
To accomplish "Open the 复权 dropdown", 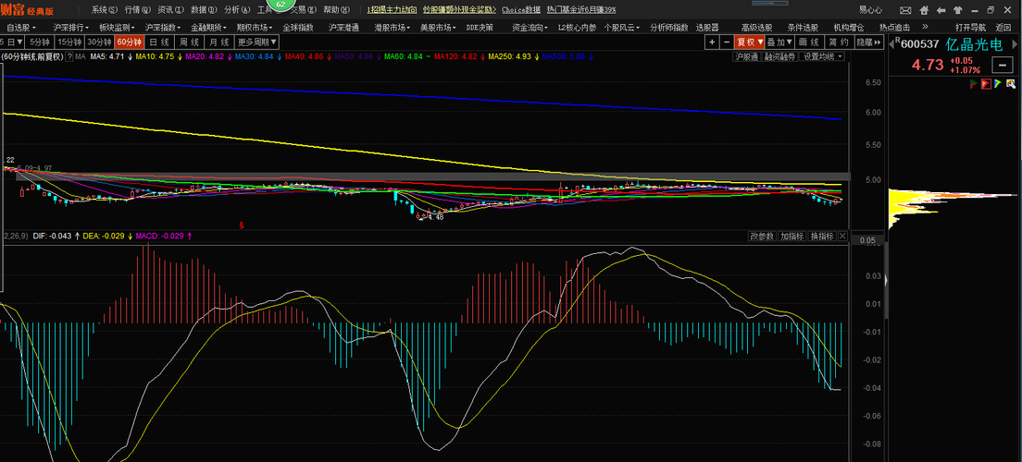I will [750, 42].
